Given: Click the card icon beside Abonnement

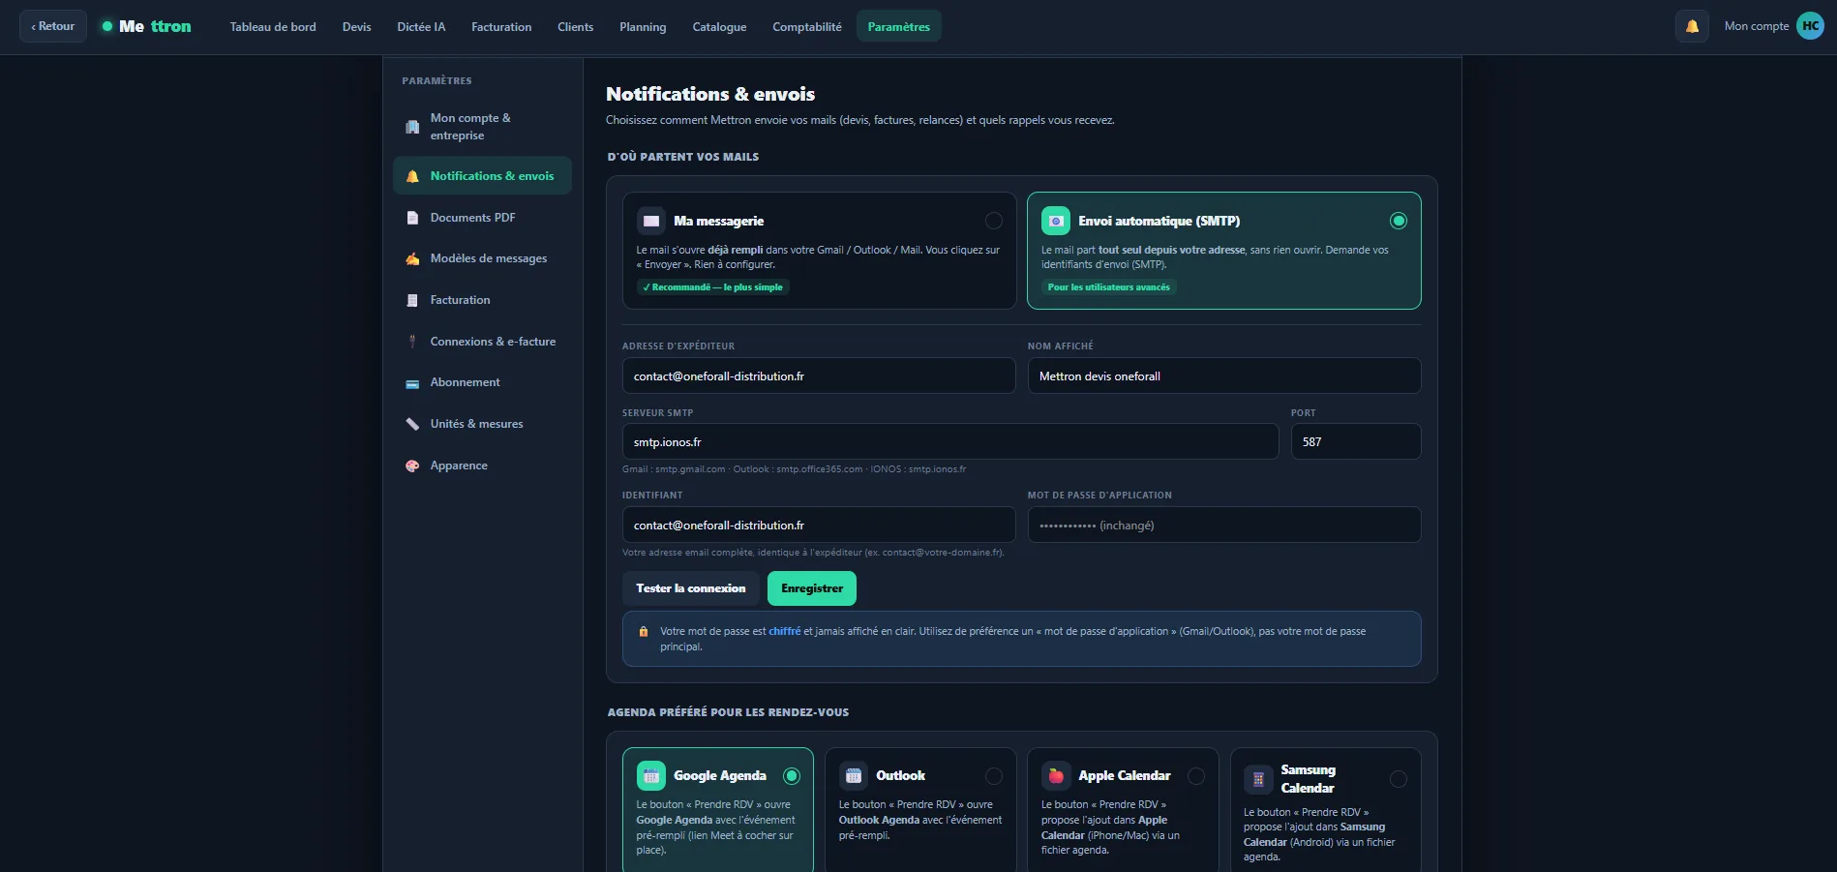Looking at the screenshot, I should (412, 383).
